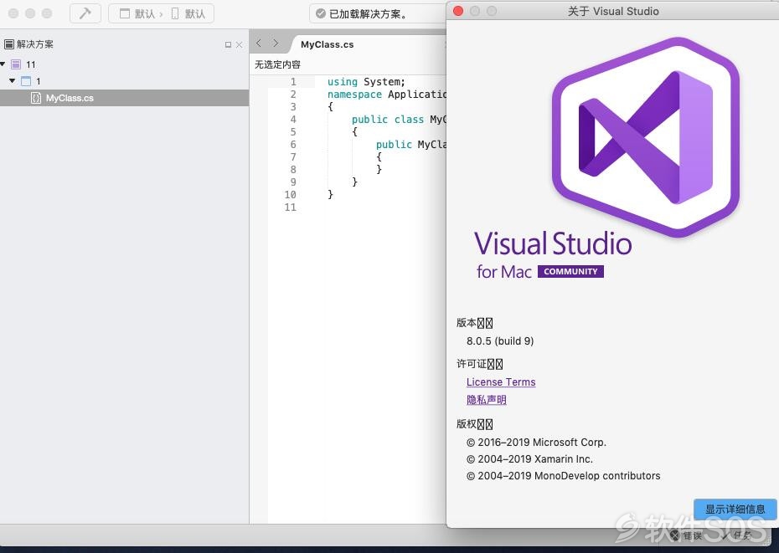Click the 显示详细信息 button
This screenshot has width=779, height=553.
click(x=735, y=509)
